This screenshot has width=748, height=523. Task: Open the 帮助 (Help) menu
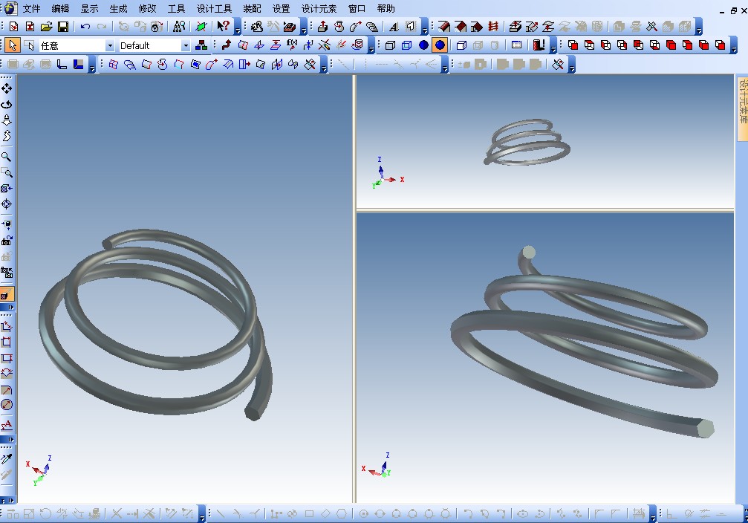tap(386, 8)
